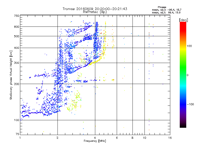Click the x-axis tick label '1'
Screen dimensions: 200x150
click(x=20, y=138)
